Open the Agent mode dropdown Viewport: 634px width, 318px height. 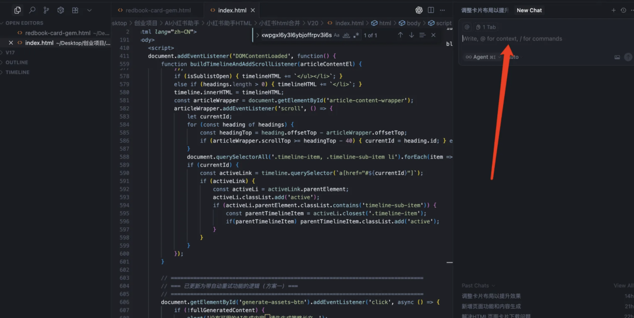(480, 57)
